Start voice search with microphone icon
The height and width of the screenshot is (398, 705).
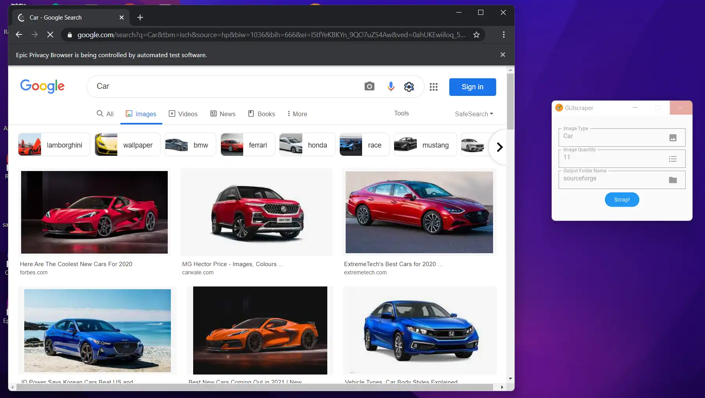[391, 86]
